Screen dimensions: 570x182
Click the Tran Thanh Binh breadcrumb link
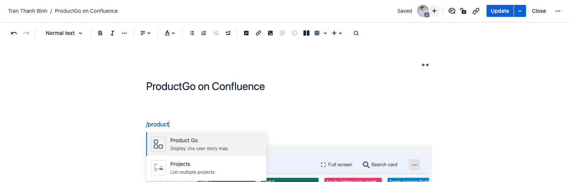click(28, 11)
